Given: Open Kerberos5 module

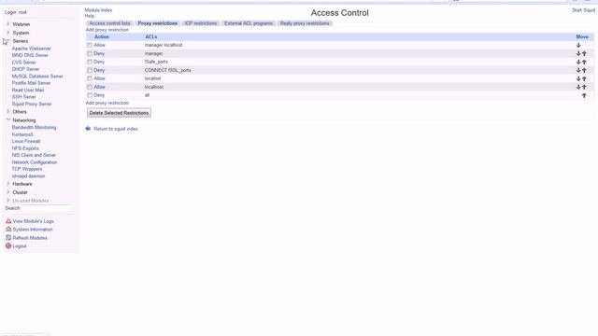Looking at the screenshot, I should (22, 134).
